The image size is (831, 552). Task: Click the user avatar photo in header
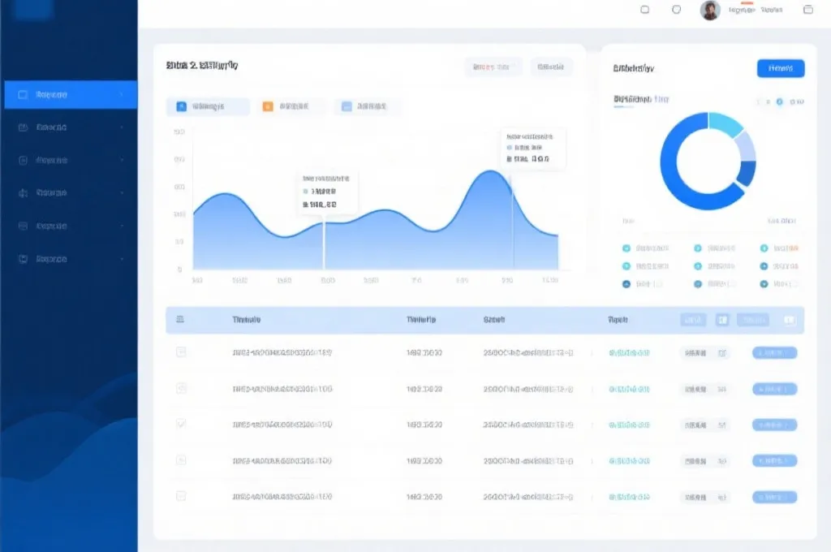(x=710, y=11)
